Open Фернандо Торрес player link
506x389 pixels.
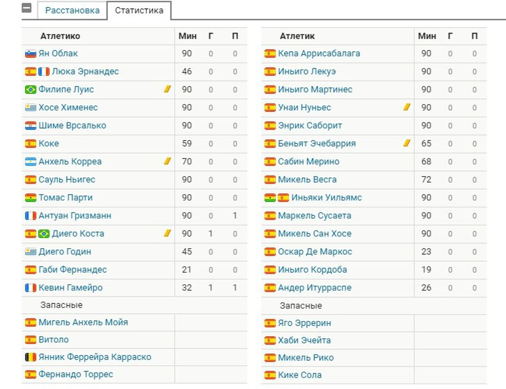coord(76,374)
